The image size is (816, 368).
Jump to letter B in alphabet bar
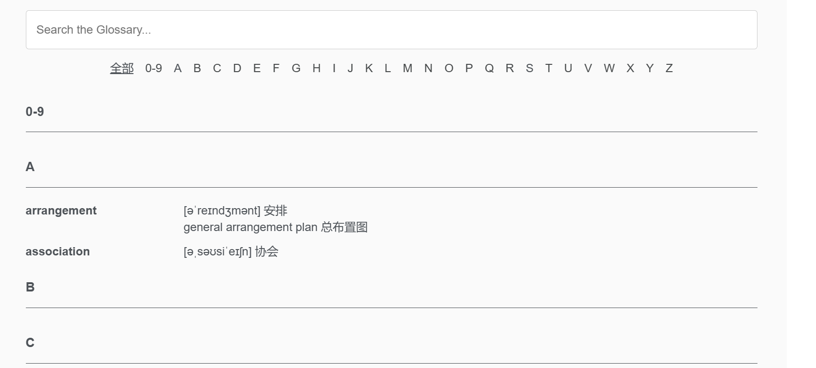click(x=197, y=68)
